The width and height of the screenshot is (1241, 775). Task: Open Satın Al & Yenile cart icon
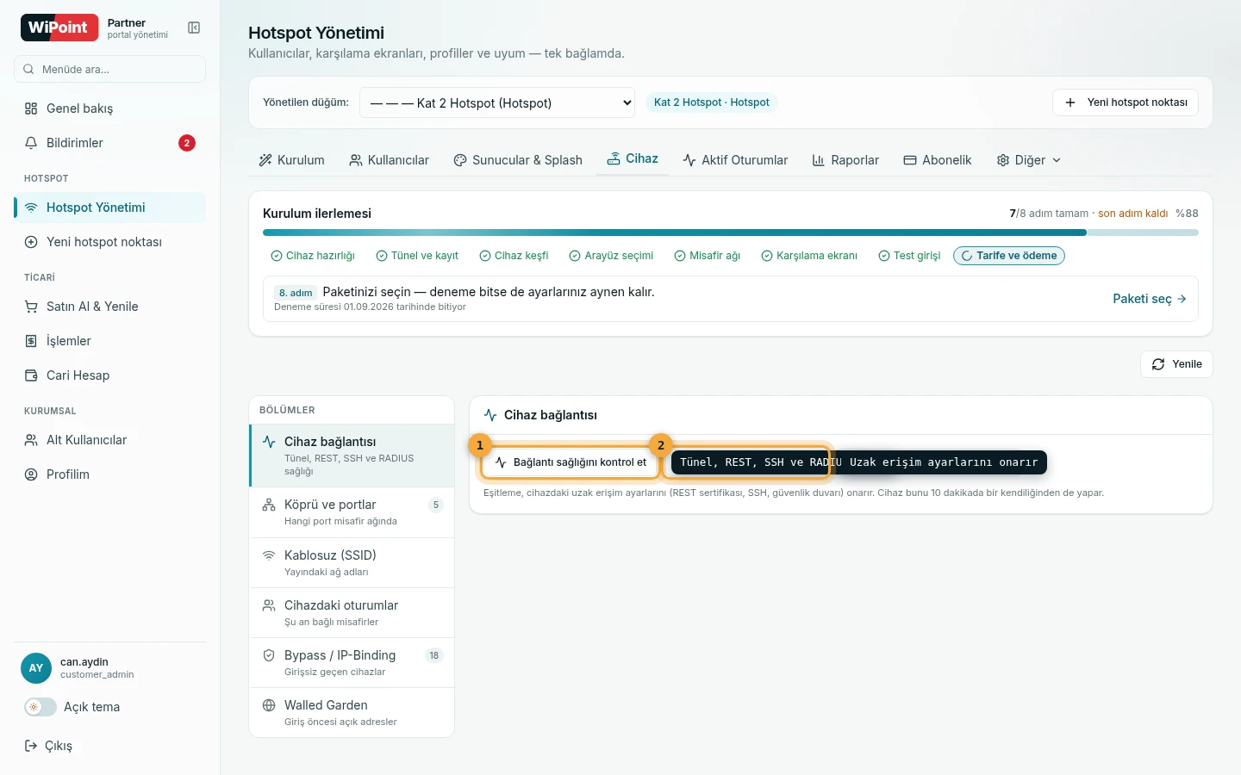pyautogui.click(x=31, y=307)
